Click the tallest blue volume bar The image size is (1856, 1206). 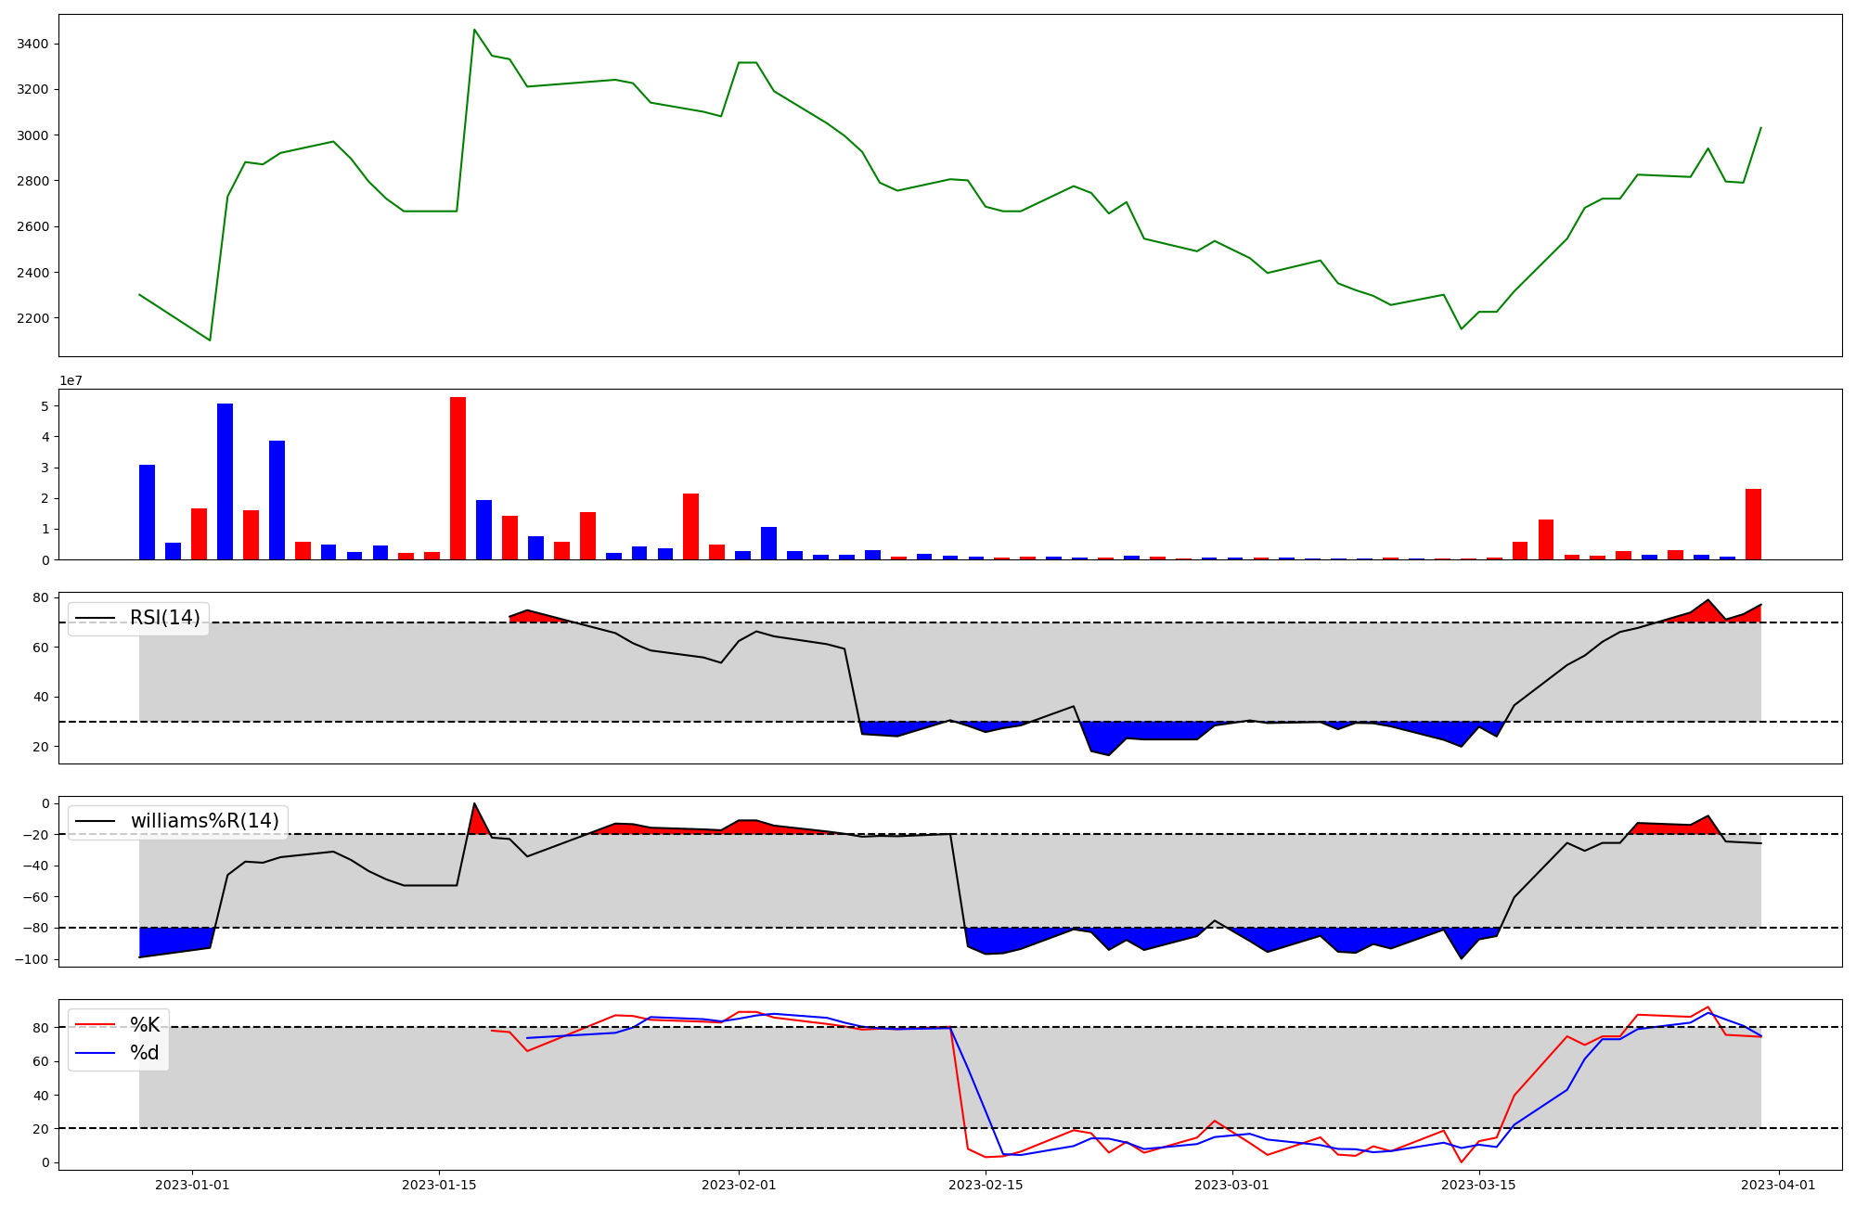(x=225, y=481)
